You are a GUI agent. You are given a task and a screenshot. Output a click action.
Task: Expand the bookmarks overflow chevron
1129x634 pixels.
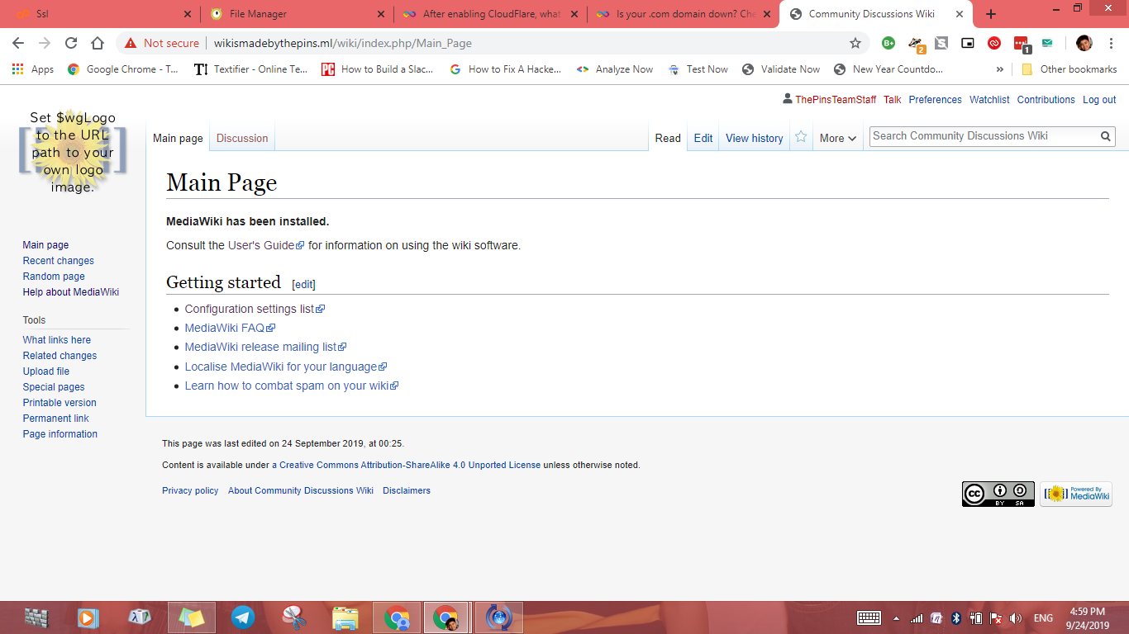1000,69
